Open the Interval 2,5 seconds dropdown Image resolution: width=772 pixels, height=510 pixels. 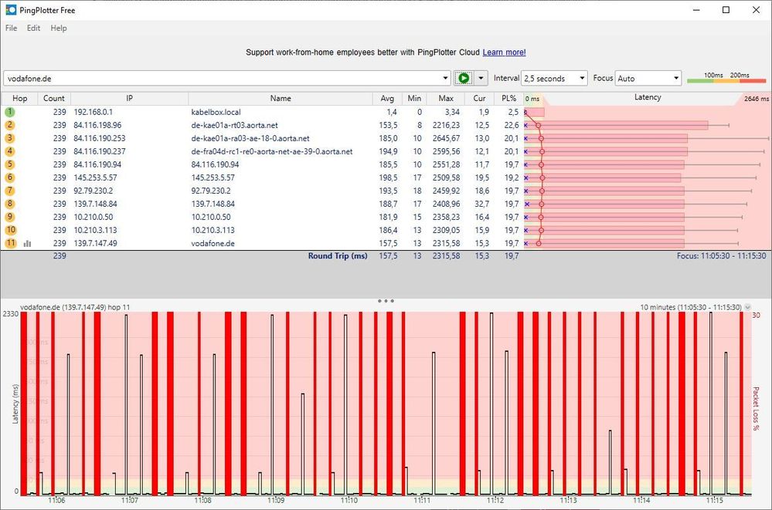pos(554,78)
